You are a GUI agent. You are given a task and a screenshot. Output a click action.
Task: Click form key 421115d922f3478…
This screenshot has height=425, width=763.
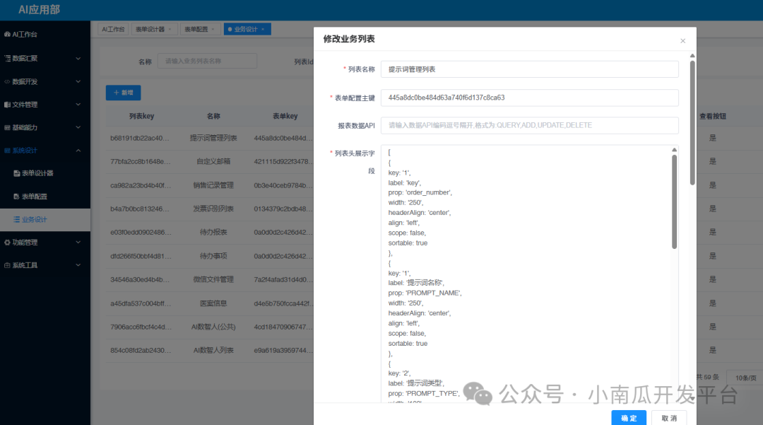coord(284,162)
